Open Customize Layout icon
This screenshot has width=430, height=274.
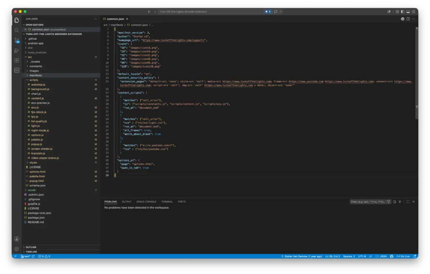pos(397,11)
